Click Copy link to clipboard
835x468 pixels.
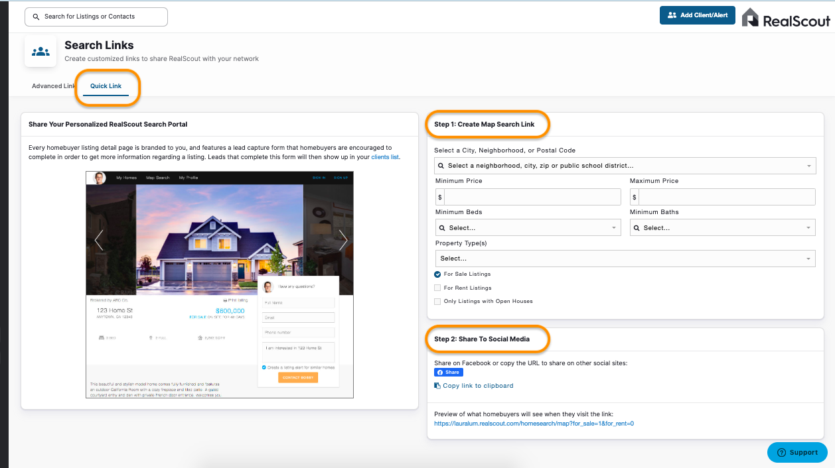pyautogui.click(x=478, y=386)
